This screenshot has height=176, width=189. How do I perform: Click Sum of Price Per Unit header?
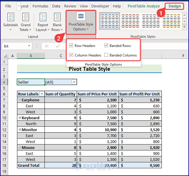tap(98, 94)
